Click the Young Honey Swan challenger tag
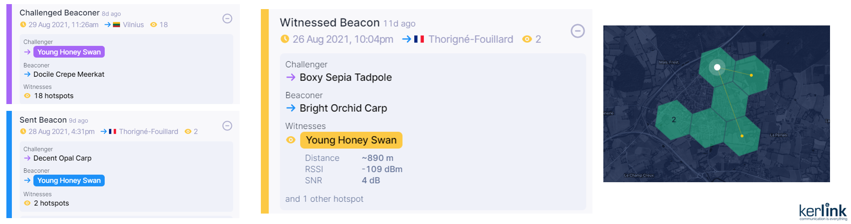This screenshot has width=851, height=224. click(69, 52)
